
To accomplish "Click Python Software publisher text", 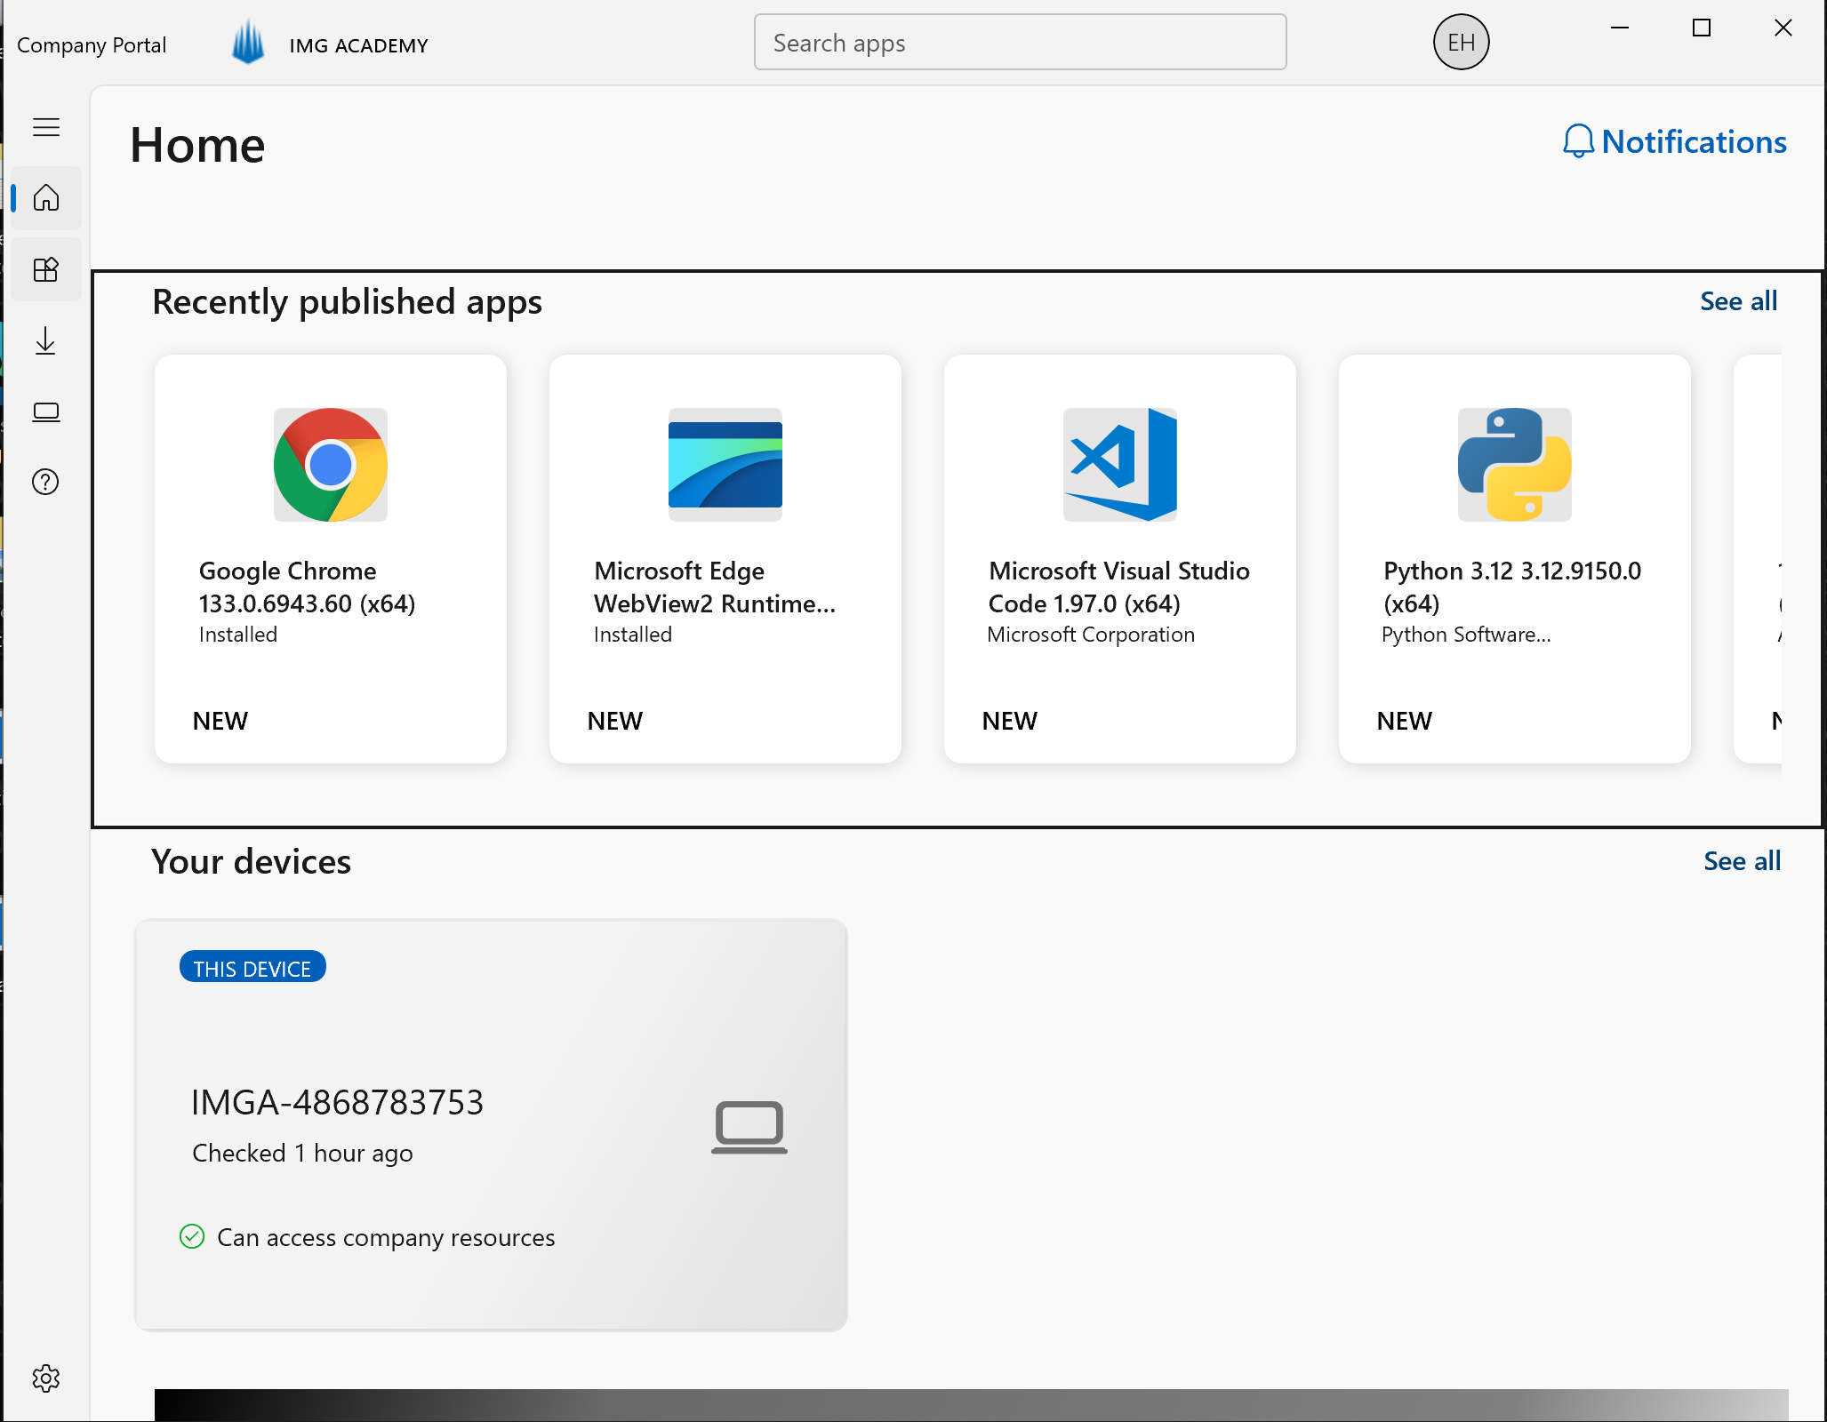I will click(1466, 635).
